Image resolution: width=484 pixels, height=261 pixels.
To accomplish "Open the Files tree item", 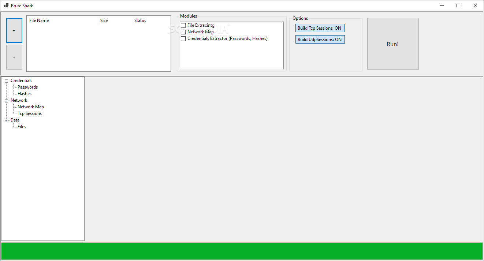I will [22, 127].
